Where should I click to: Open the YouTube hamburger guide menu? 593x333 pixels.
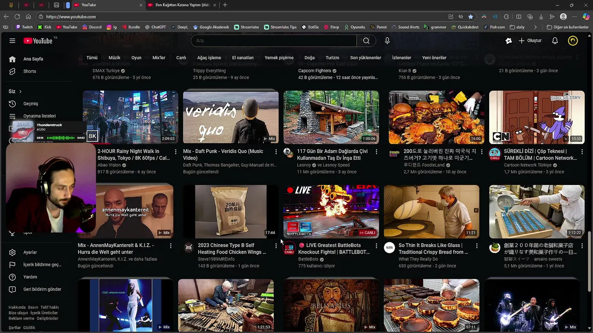tap(13, 41)
